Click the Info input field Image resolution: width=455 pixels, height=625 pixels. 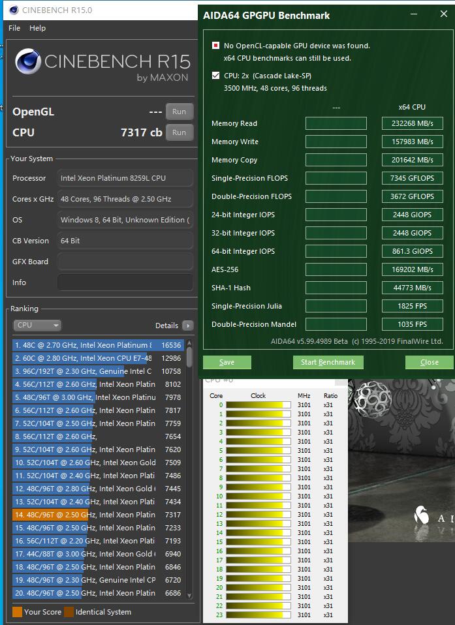125,282
